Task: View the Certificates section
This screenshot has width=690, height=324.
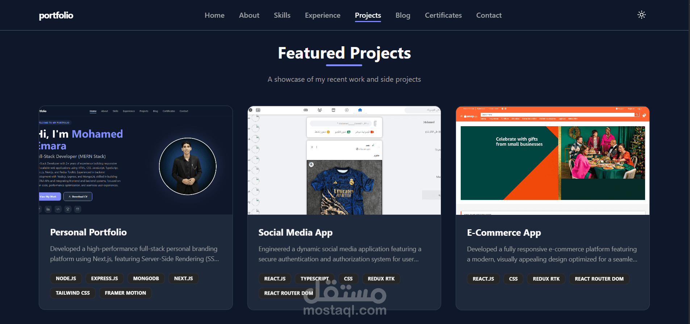Action: tap(443, 15)
